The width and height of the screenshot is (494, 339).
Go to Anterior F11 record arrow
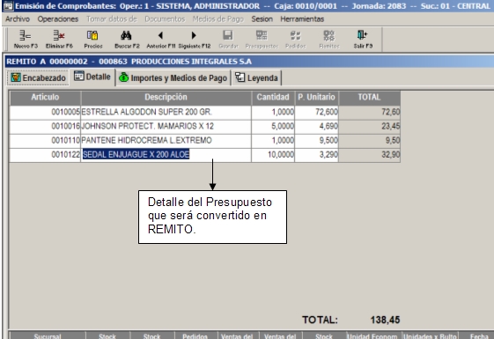pyautogui.click(x=160, y=40)
